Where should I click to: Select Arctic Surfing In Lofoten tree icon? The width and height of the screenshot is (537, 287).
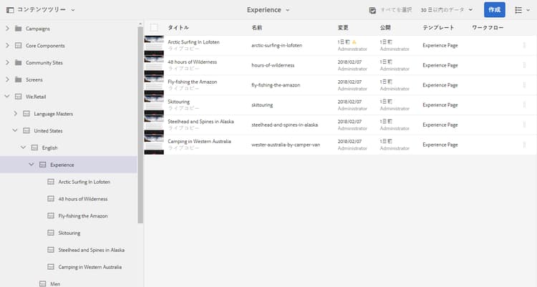pyautogui.click(x=51, y=182)
